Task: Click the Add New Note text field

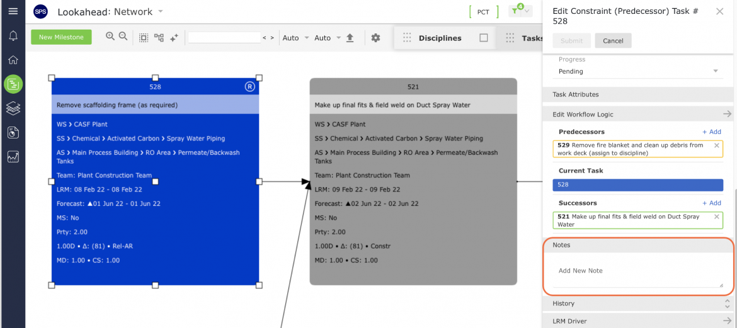Action: coord(638,271)
